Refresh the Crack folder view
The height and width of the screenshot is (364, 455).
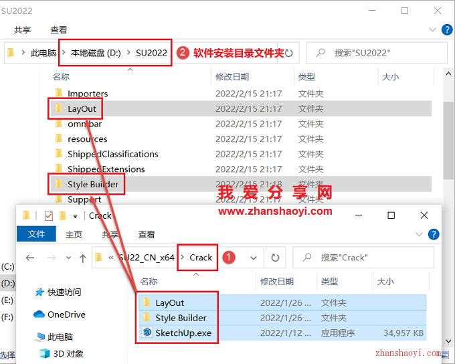pyautogui.click(x=275, y=258)
